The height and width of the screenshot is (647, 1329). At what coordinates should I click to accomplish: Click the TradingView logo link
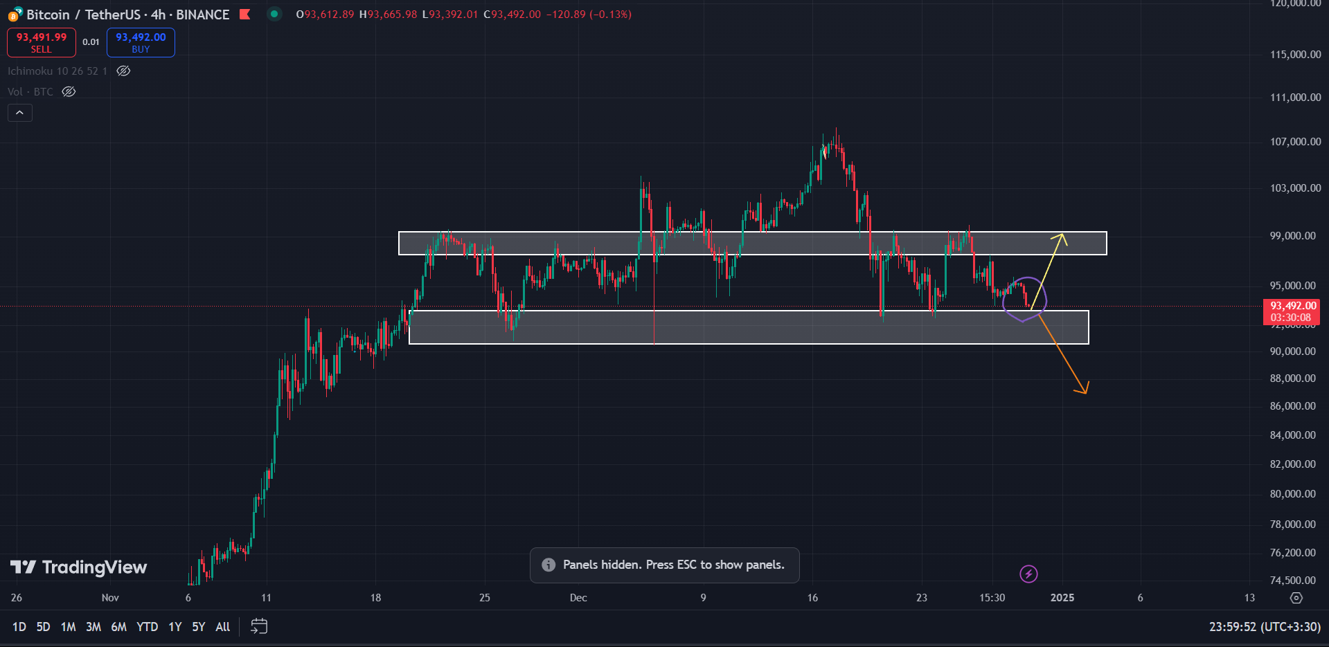click(79, 567)
